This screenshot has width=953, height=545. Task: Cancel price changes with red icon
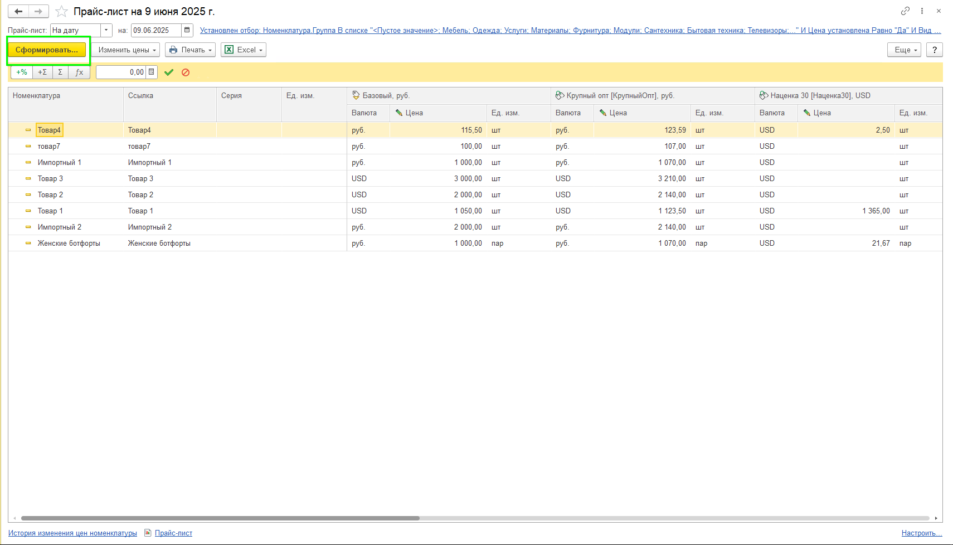click(x=186, y=72)
